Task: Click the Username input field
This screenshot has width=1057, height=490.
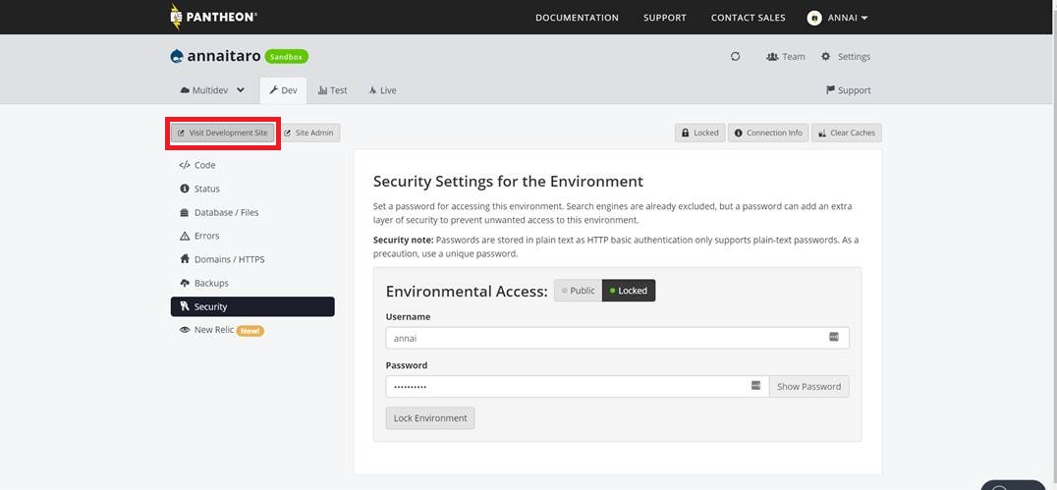Action: coord(618,338)
